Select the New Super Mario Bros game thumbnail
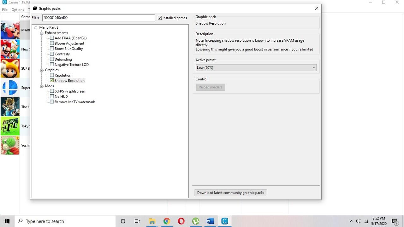 pos(10,49)
